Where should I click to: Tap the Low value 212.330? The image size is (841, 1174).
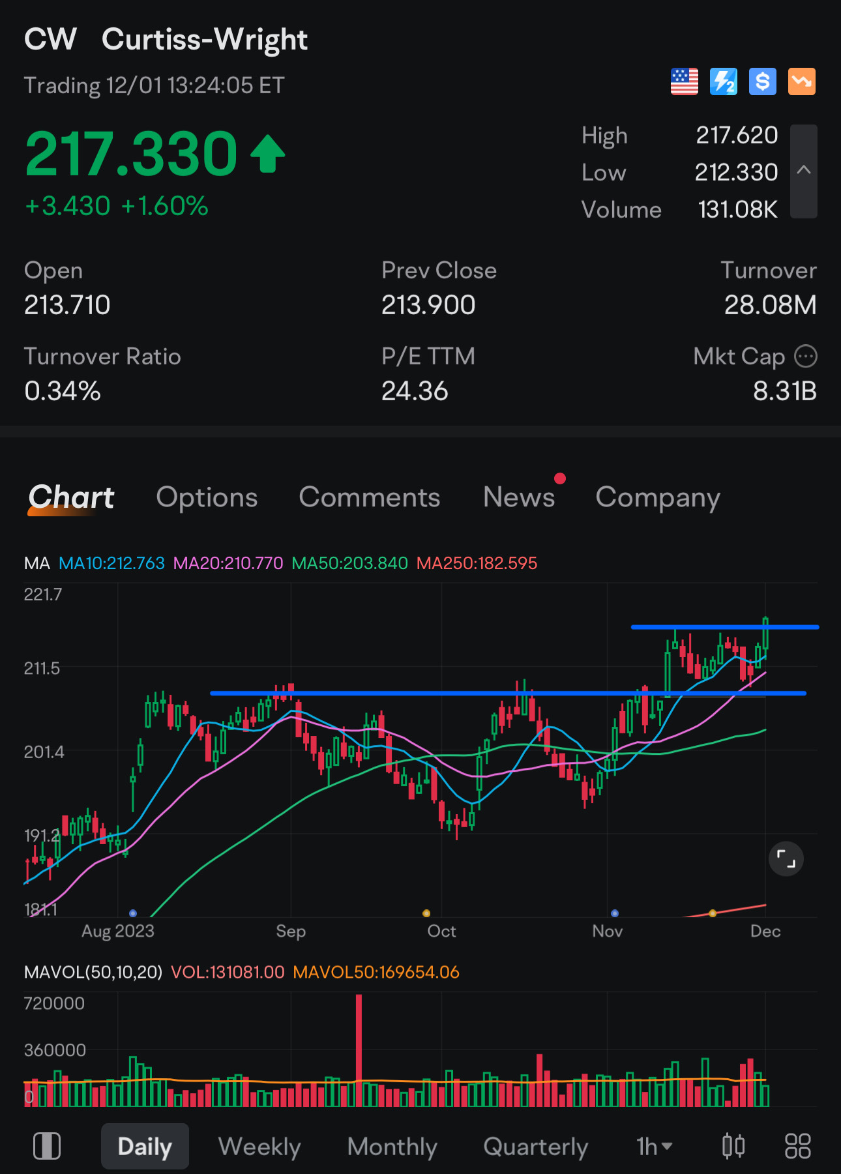click(736, 173)
